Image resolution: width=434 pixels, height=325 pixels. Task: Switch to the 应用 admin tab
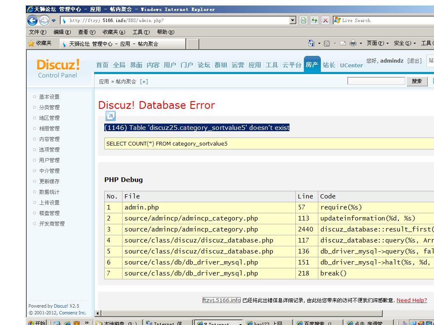click(x=255, y=65)
